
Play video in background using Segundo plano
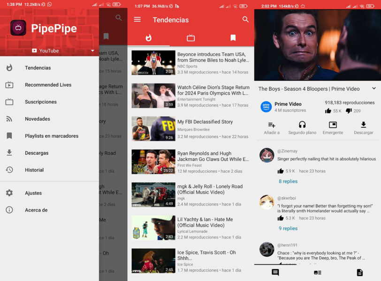302,128
